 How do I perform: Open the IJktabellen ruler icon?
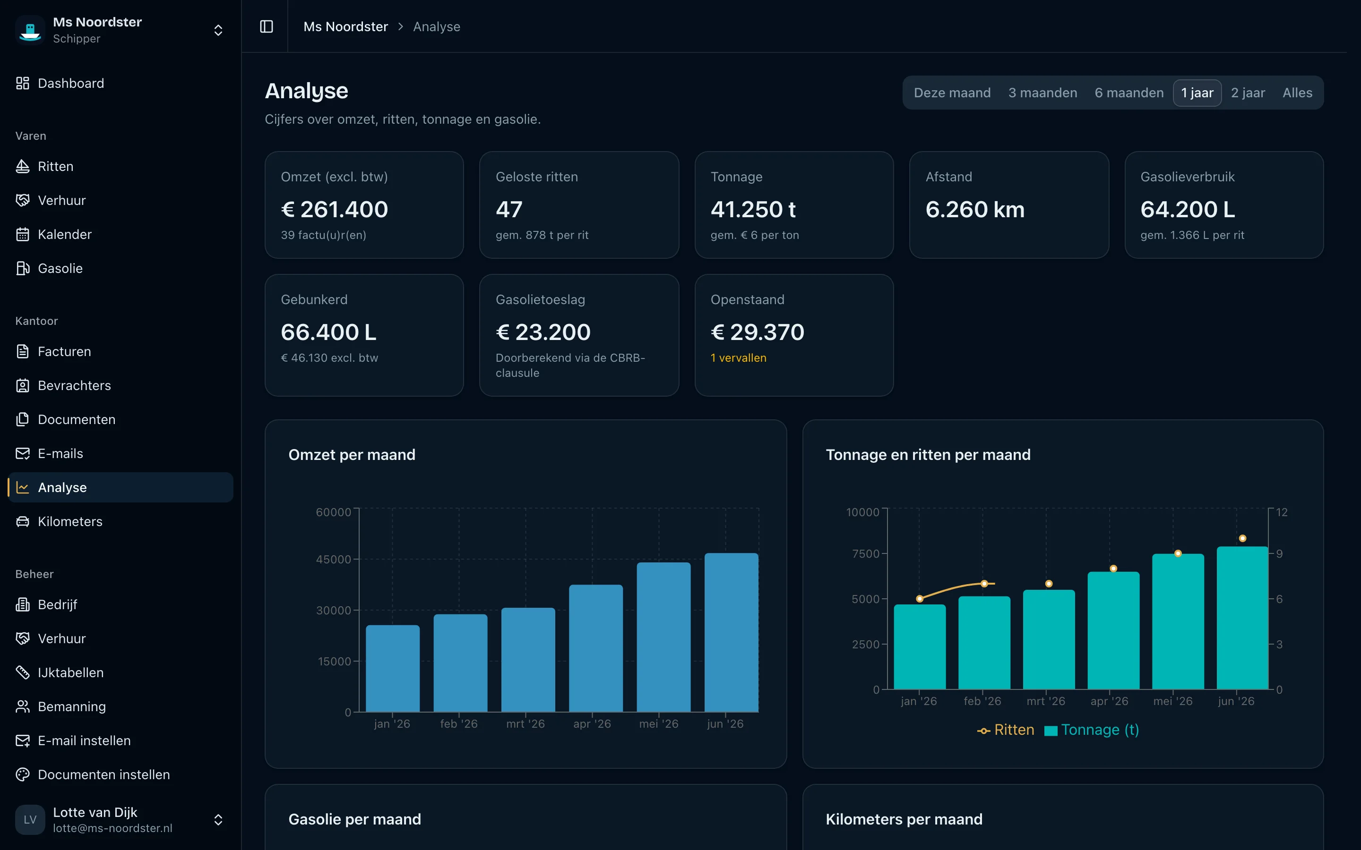(x=23, y=672)
